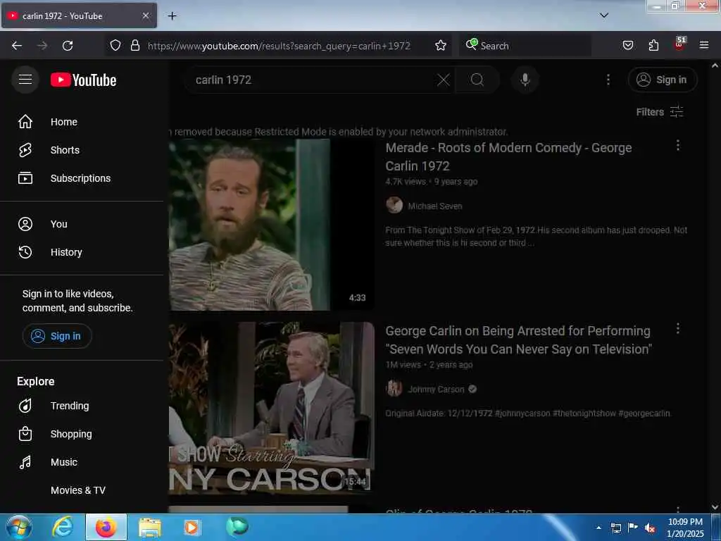Click the 'From The Tonight Show of Feb 29' description
This screenshot has height=541, width=721.
point(536,236)
